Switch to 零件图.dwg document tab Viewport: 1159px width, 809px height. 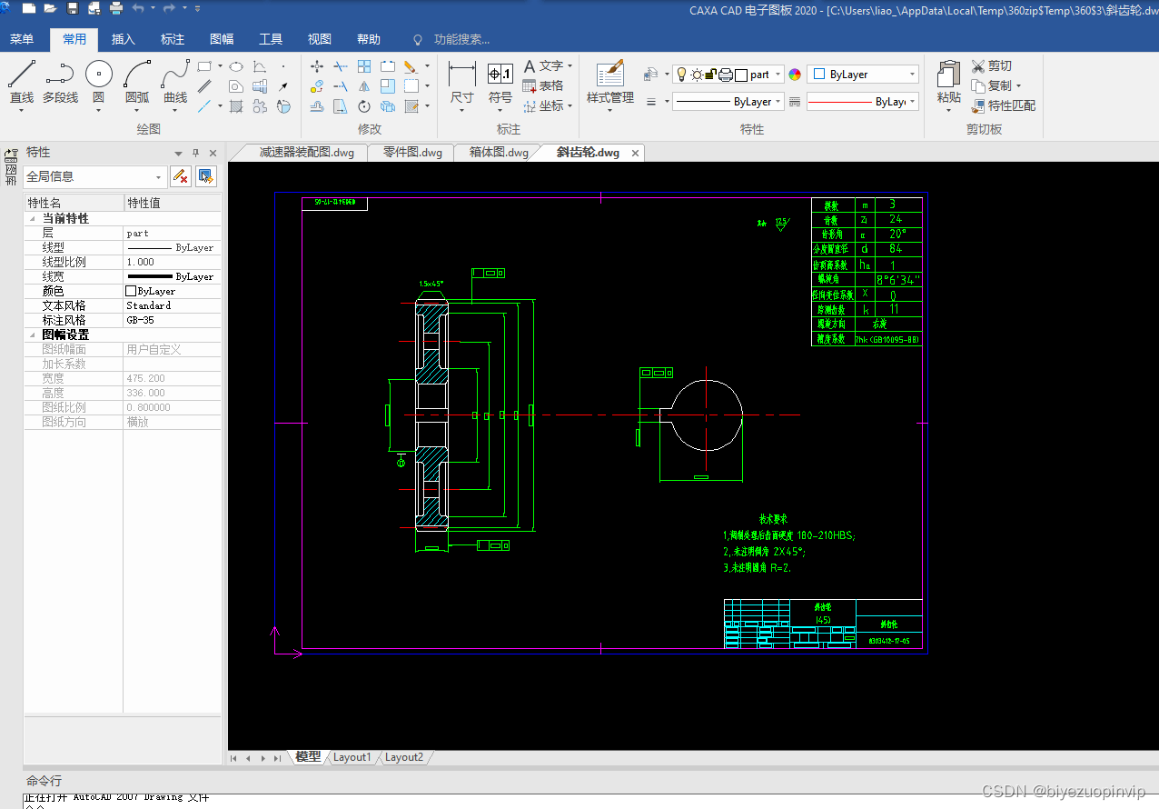tap(412, 153)
